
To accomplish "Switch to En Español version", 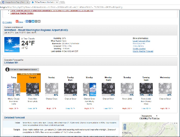I will (7, 22).
